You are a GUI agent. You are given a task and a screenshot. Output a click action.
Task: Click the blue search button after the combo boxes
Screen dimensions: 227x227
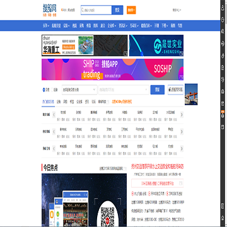click(x=158, y=90)
